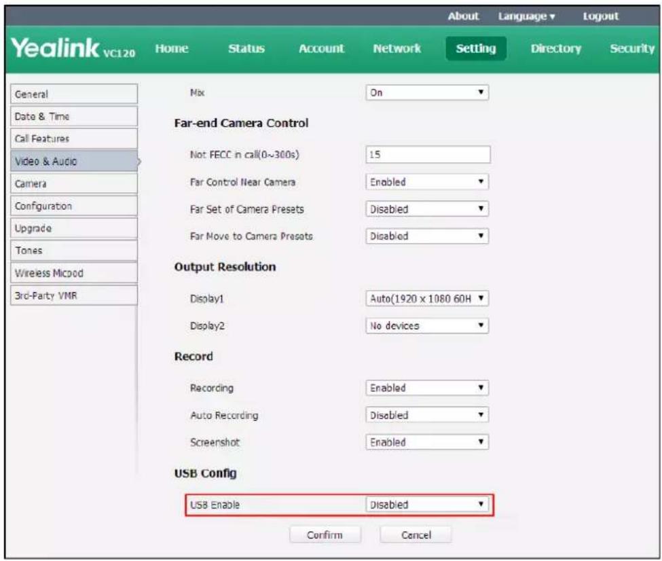Open the Display1 resolution dropdown

pyautogui.click(x=427, y=299)
